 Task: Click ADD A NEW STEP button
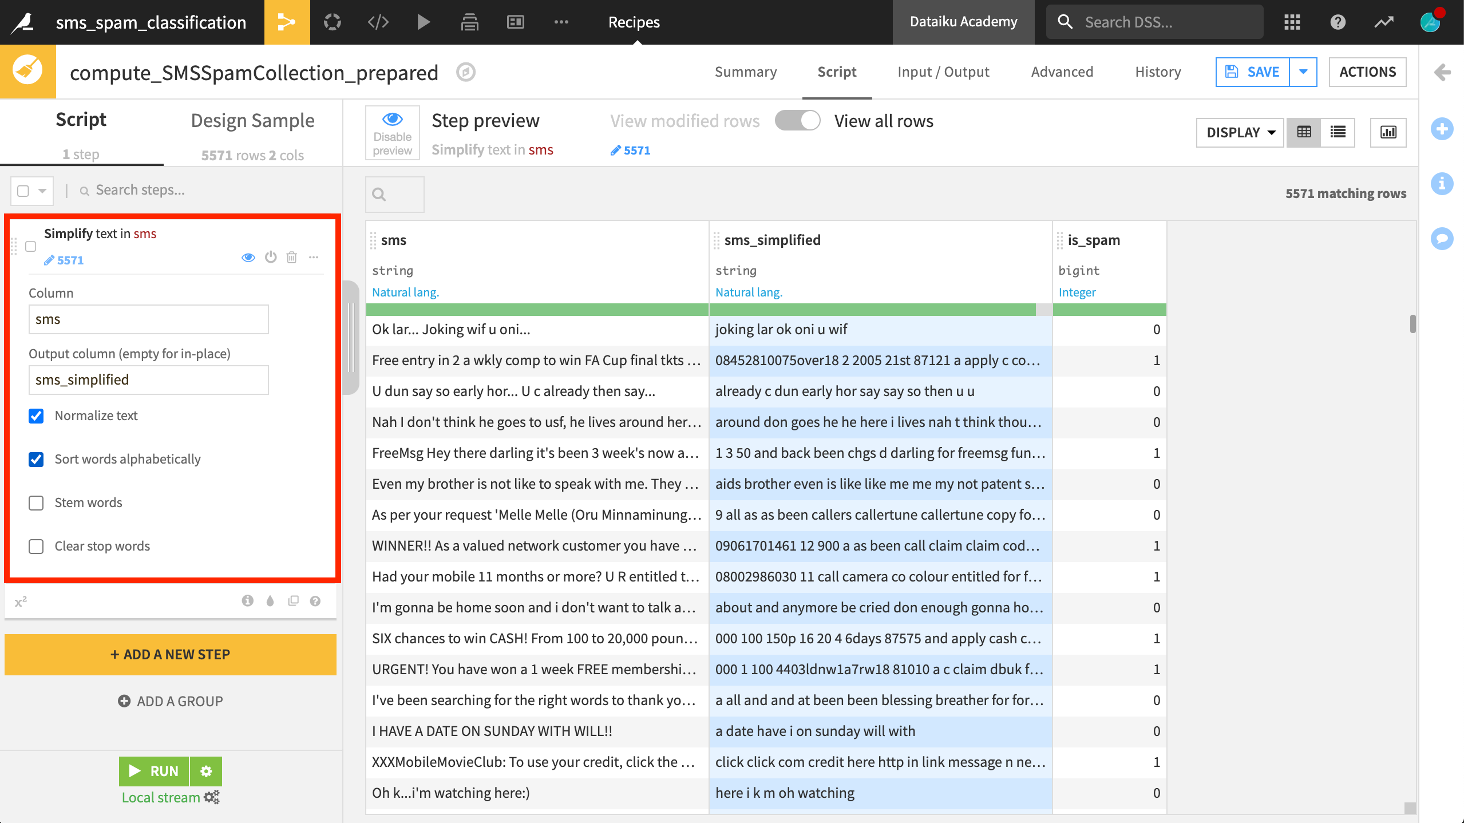pos(170,654)
